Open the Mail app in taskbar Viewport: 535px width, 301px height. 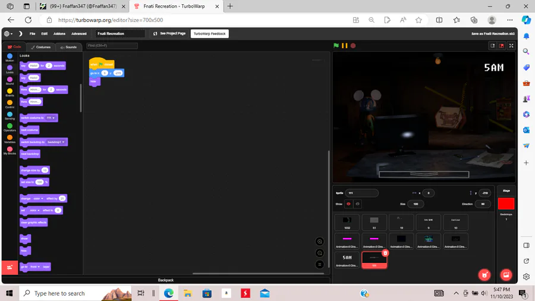(x=265, y=293)
